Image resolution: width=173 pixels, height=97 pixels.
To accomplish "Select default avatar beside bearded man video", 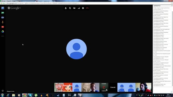I will (x=131, y=87).
